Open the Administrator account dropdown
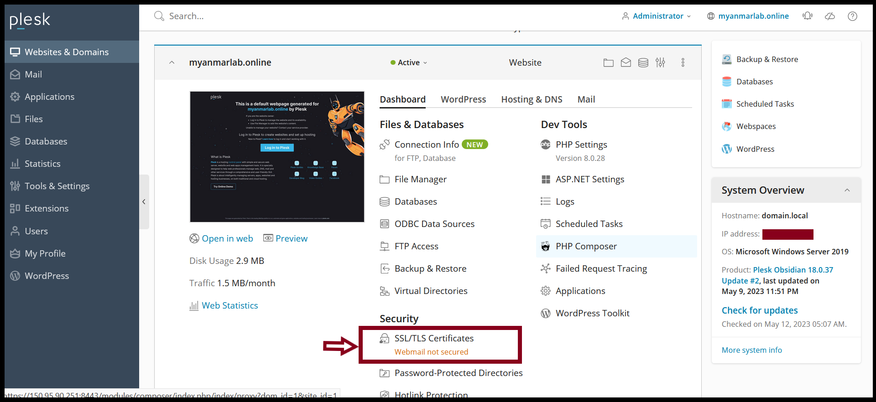Image resolution: width=876 pixels, height=402 pixels. (x=657, y=16)
